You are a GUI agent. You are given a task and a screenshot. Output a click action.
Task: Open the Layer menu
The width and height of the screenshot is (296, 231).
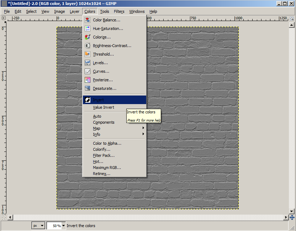coord(75,11)
